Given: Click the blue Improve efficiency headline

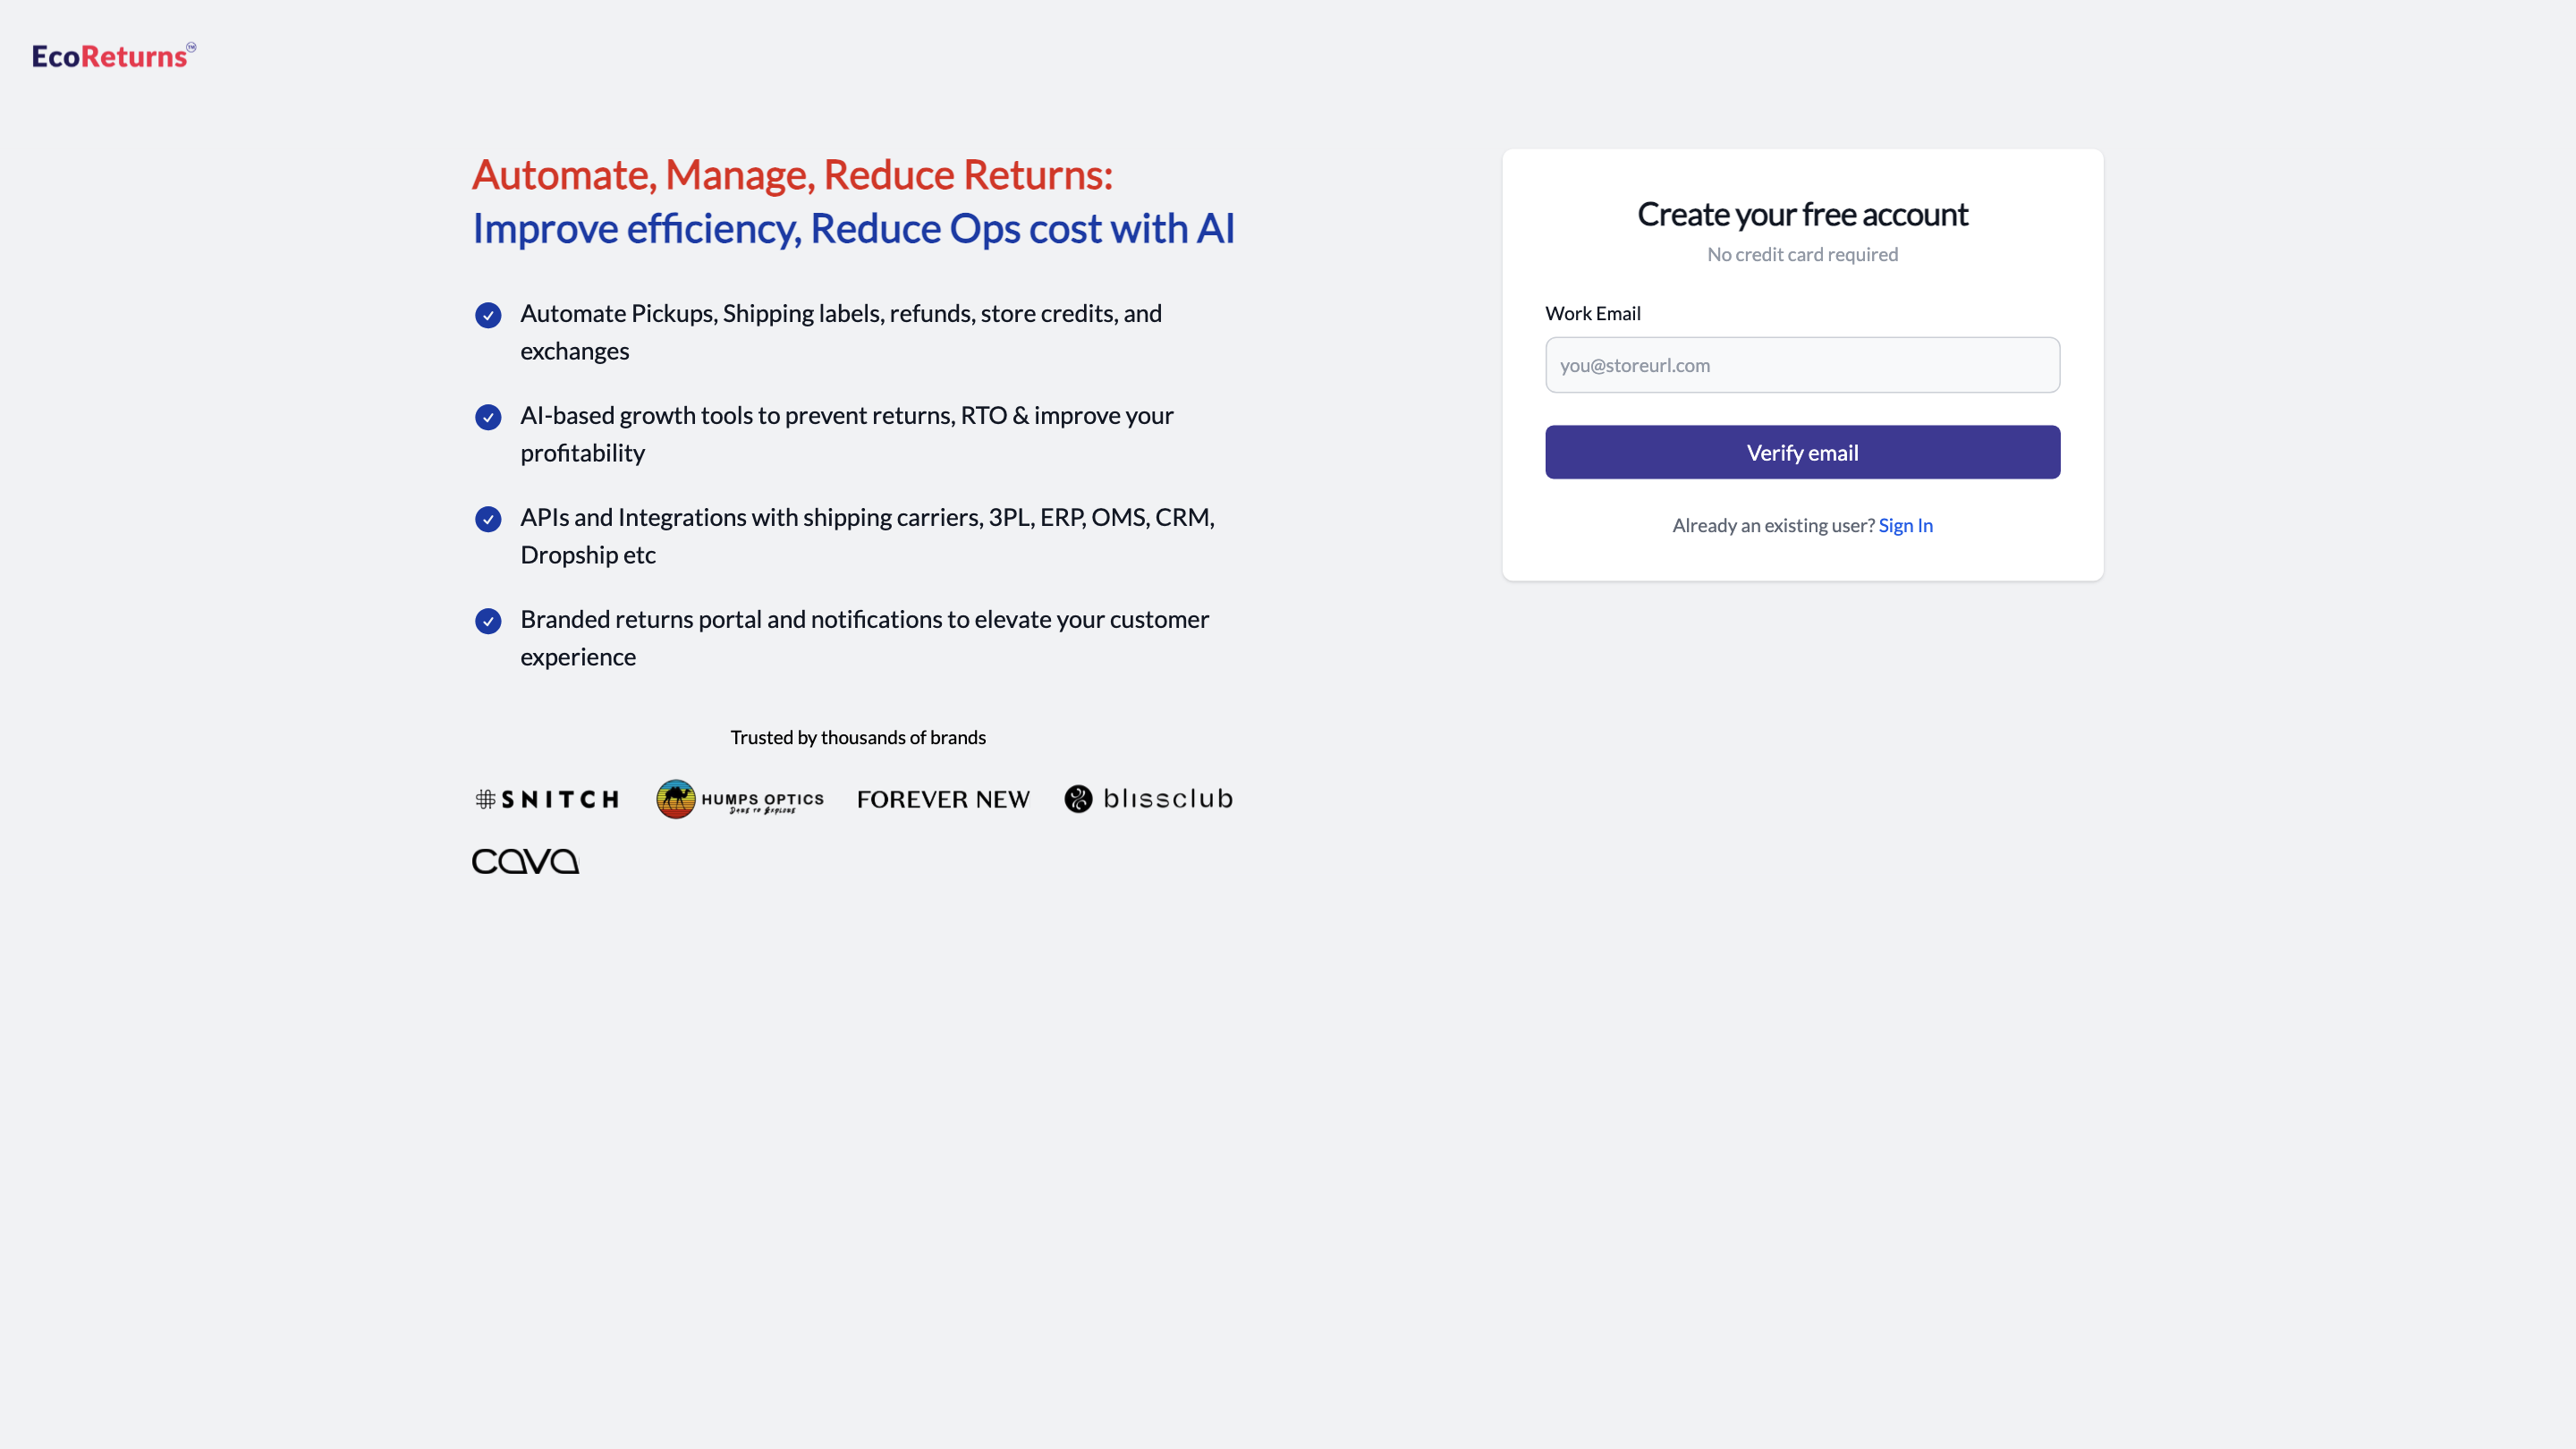Looking at the screenshot, I should coord(853,229).
